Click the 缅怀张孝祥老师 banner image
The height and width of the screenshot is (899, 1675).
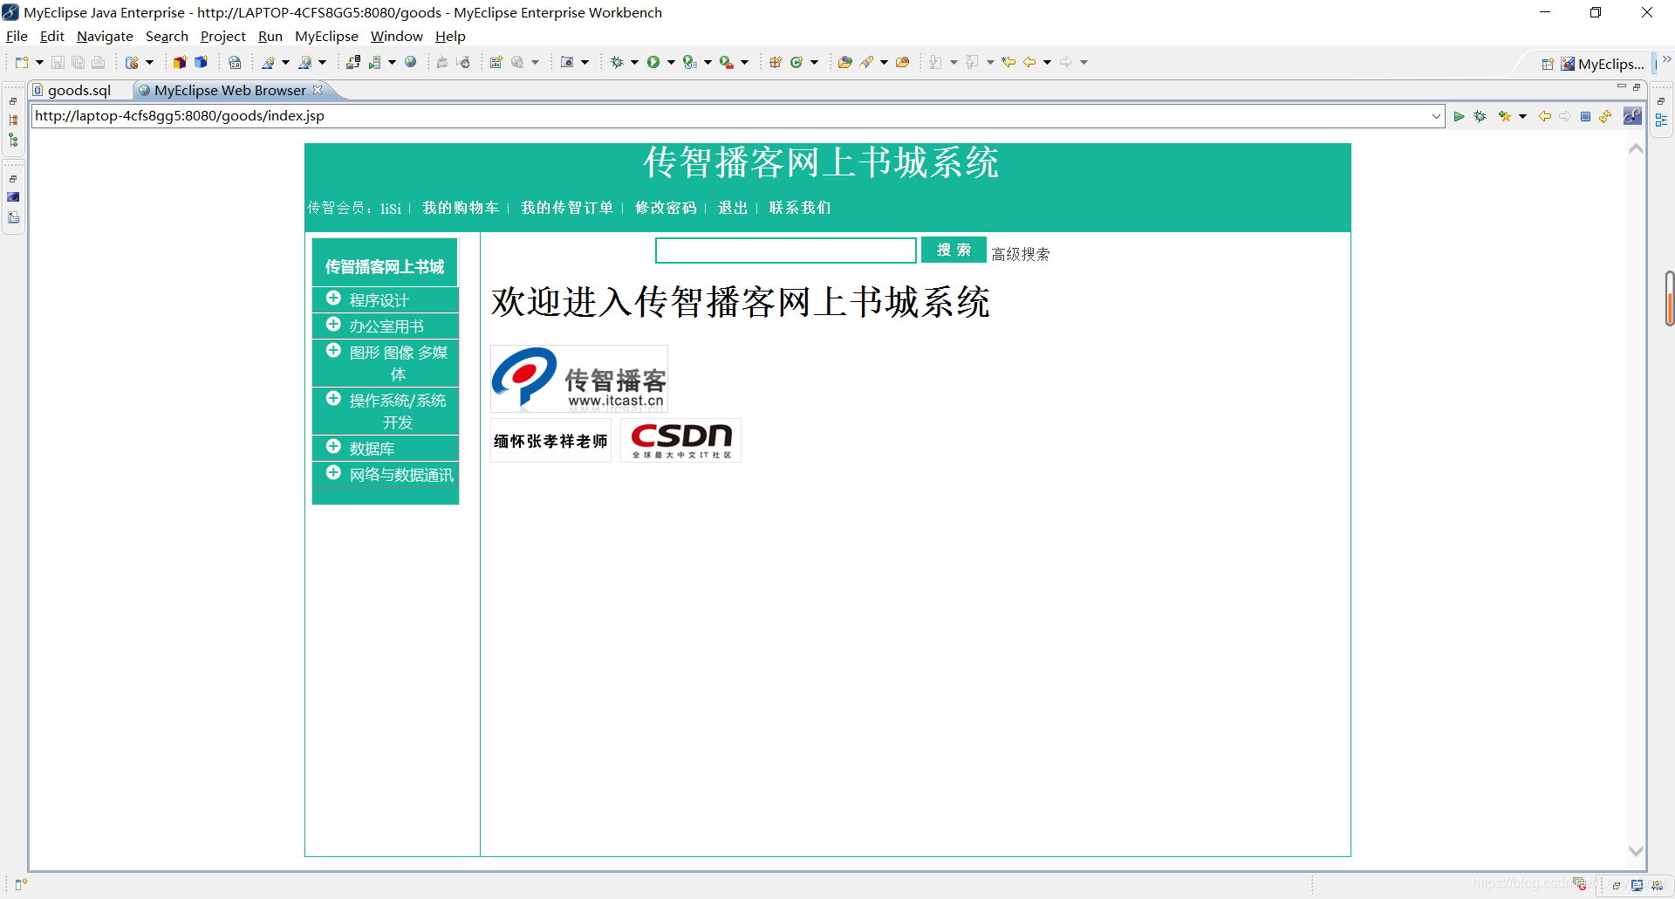(550, 441)
